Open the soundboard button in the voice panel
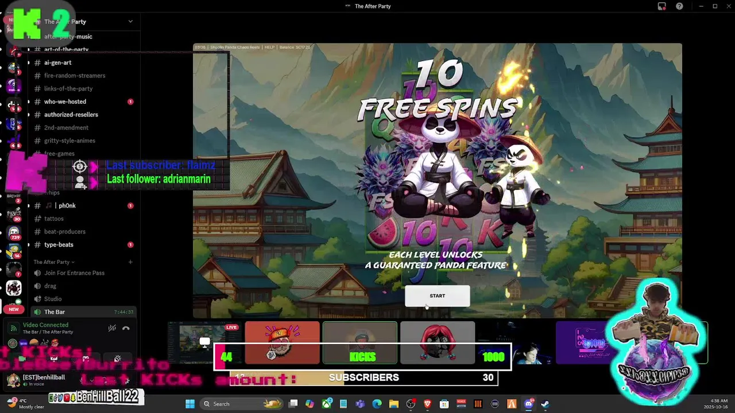The width and height of the screenshot is (735, 413). 118,359
